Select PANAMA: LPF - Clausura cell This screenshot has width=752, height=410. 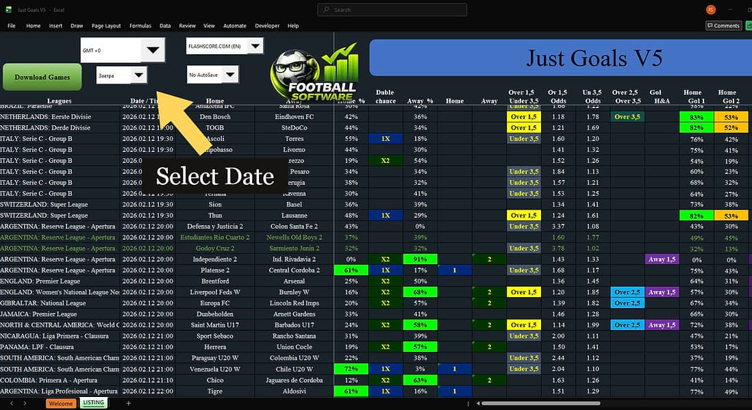[x=60, y=347]
